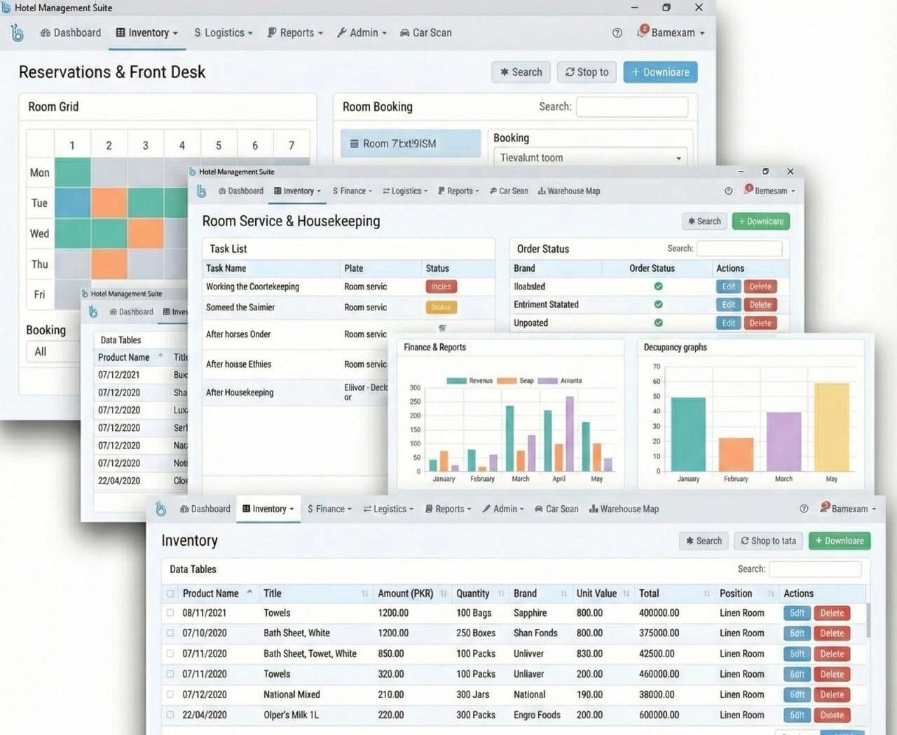
Task: Open Car Scan in the Reservations navbar
Action: point(425,33)
